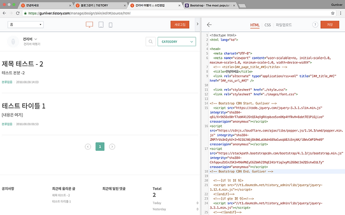Image resolution: width=345 pixels, height=215 pixels.
Task: Click code line 18 Bootstrap CDN End comment
Action: point(241,171)
